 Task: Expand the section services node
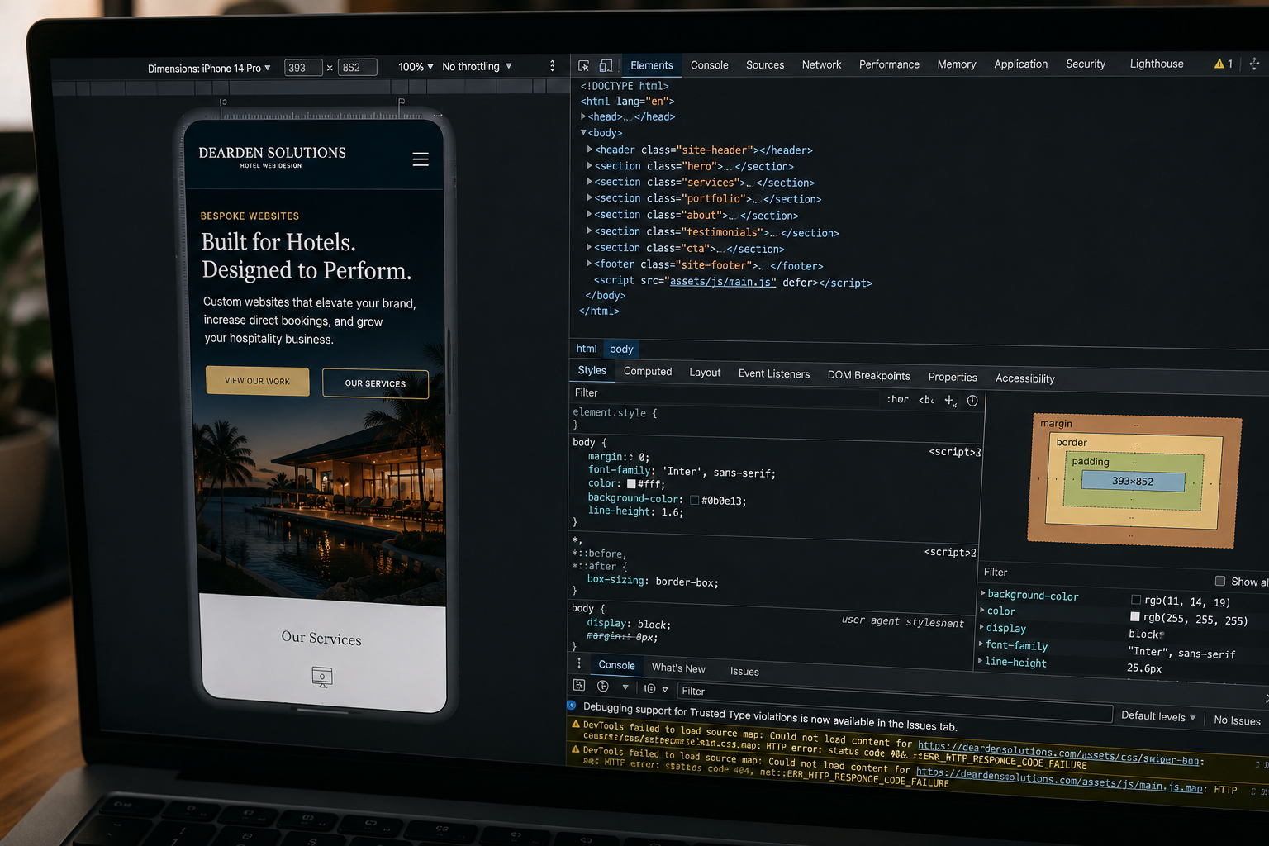(590, 182)
